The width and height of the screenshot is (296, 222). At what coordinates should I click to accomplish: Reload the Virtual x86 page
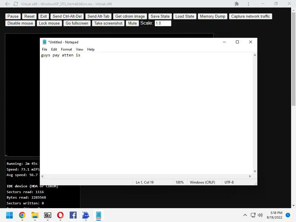[x=16, y=4]
